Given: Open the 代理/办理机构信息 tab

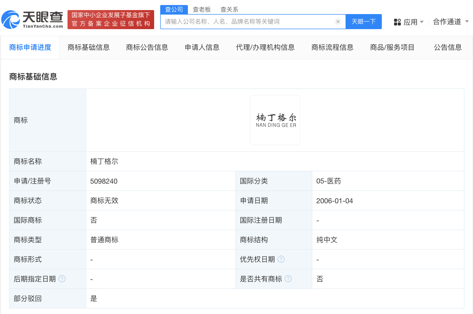Looking at the screenshot, I should coord(265,47).
